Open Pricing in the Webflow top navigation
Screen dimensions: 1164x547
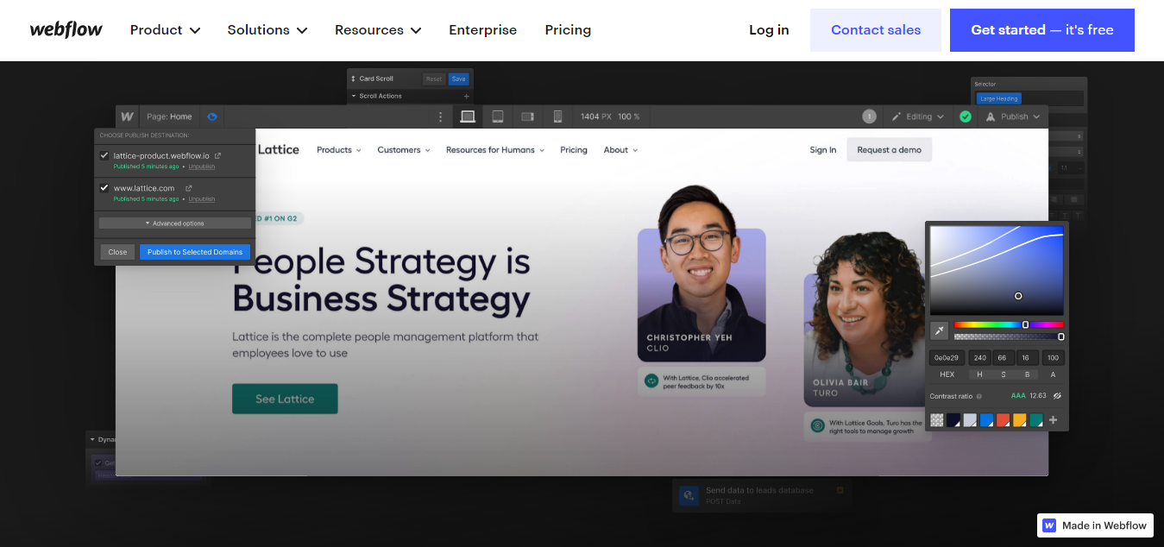click(568, 30)
